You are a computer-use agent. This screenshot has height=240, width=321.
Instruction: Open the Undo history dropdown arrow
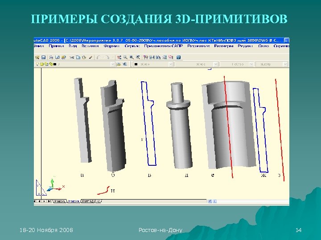point(103,57)
